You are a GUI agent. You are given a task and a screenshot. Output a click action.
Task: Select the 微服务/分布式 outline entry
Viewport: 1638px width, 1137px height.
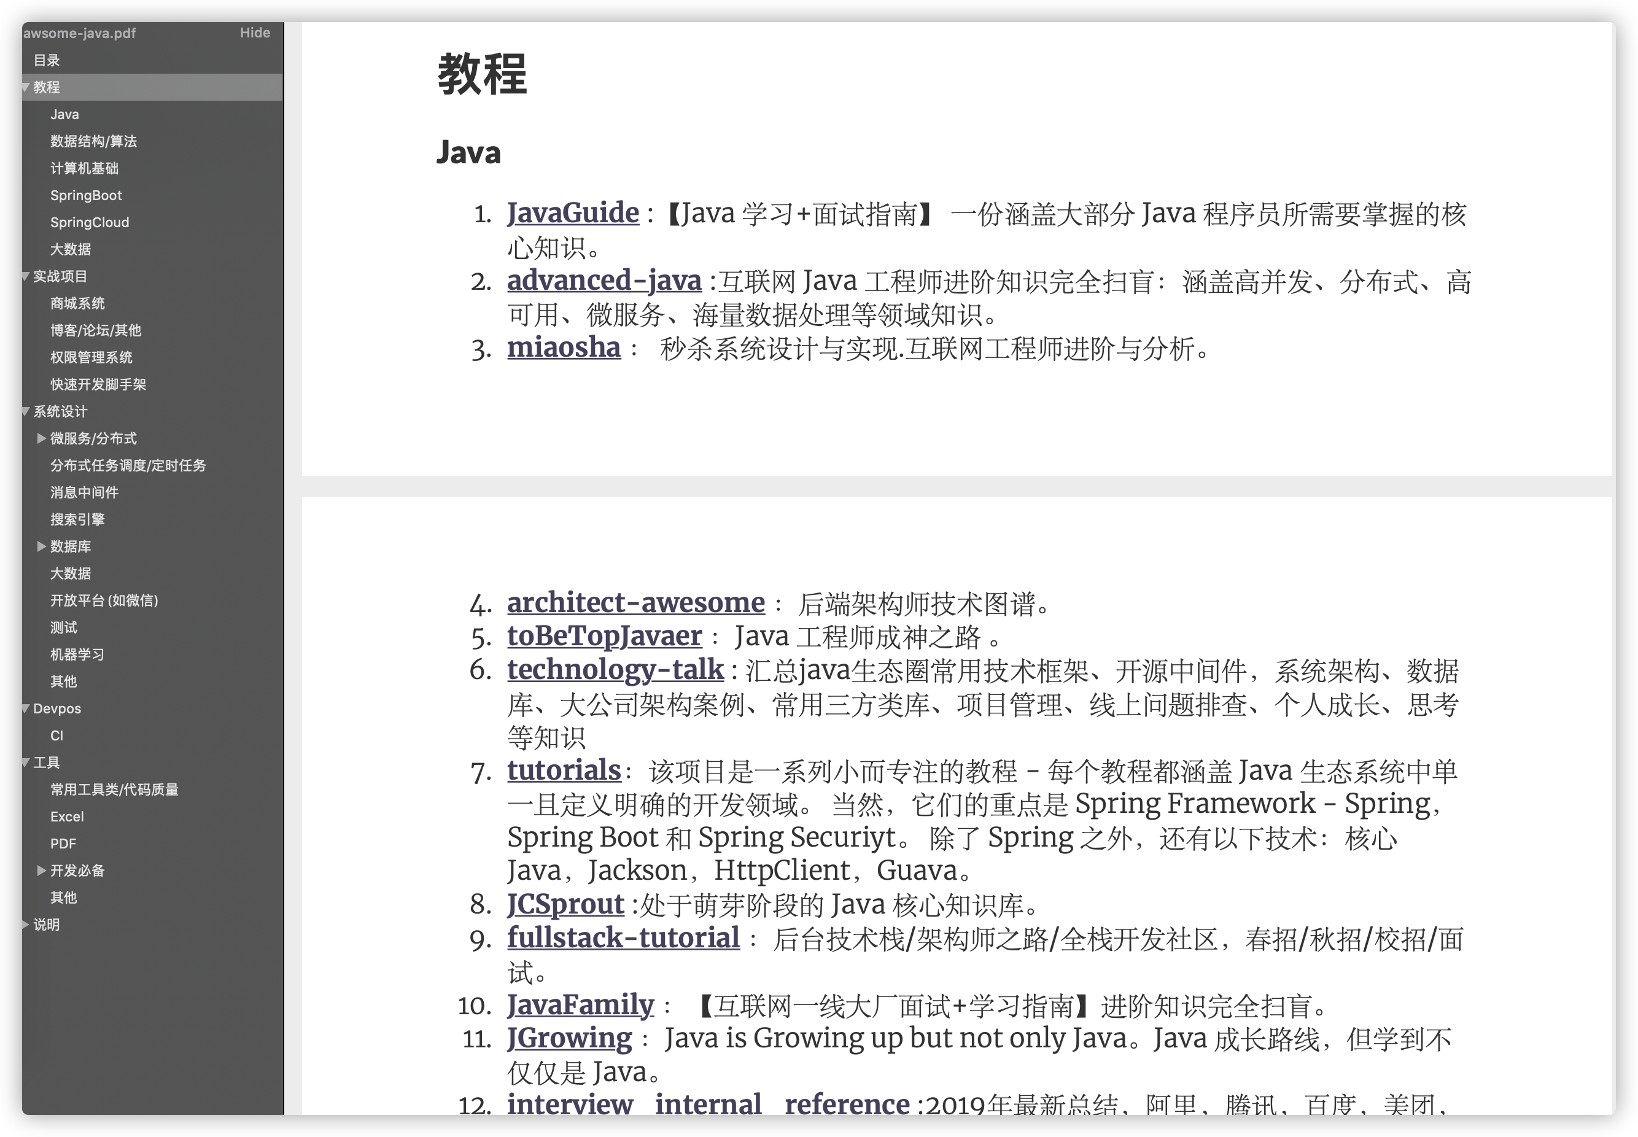[x=93, y=439]
